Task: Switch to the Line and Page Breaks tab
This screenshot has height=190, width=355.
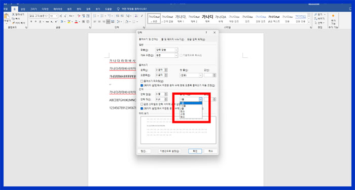Action: tap(172, 40)
